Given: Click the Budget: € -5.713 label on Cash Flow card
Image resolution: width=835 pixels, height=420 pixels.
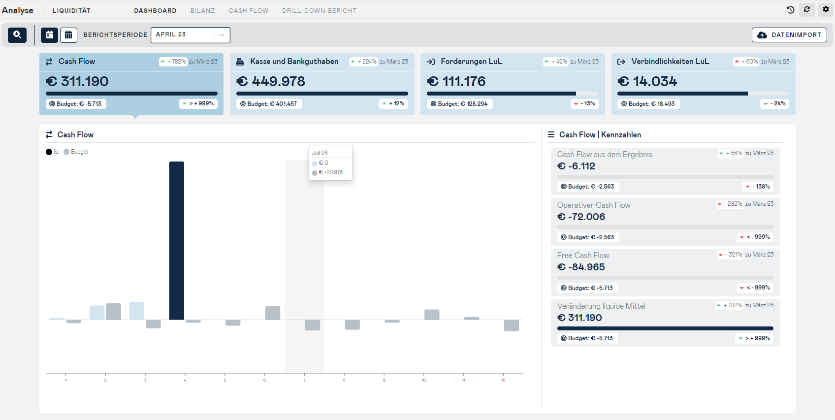Looking at the screenshot, I should pos(76,104).
